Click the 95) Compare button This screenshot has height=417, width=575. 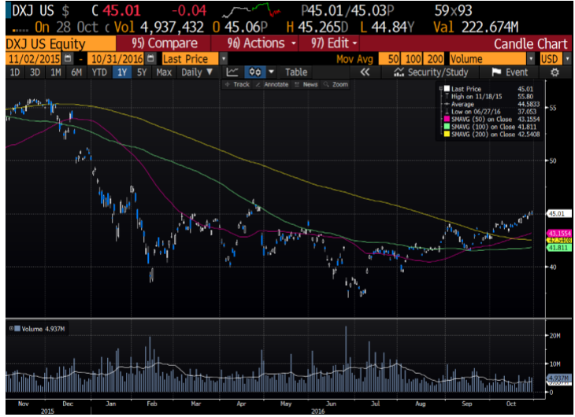coord(165,43)
